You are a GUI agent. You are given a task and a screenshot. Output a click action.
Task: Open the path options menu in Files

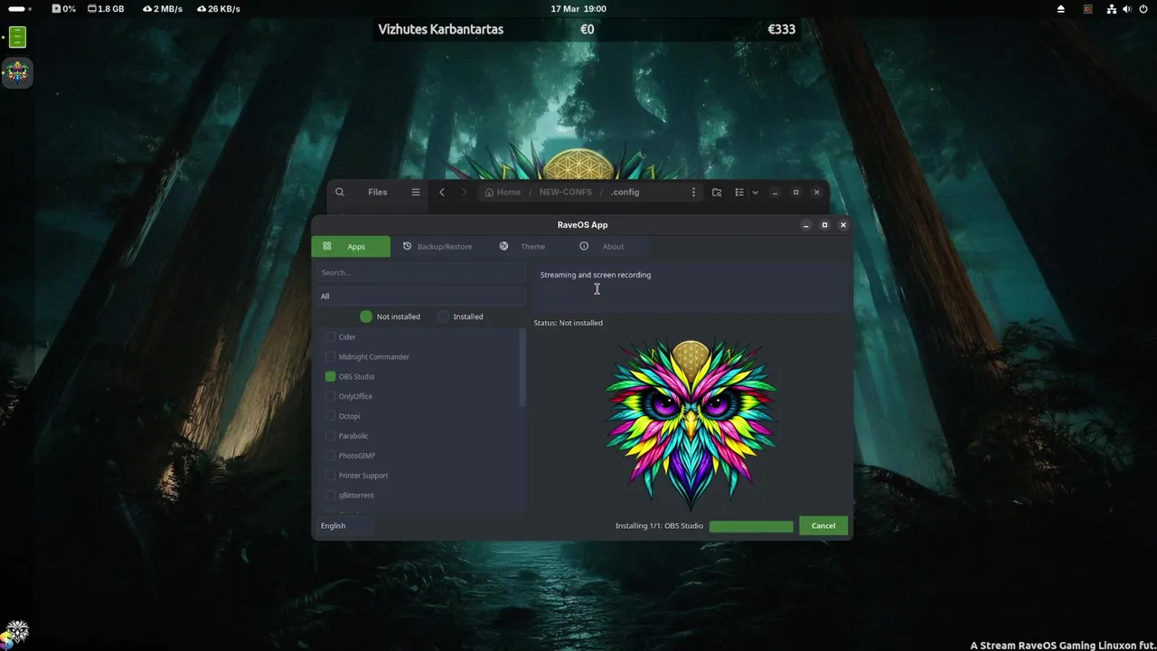[693, 192]
